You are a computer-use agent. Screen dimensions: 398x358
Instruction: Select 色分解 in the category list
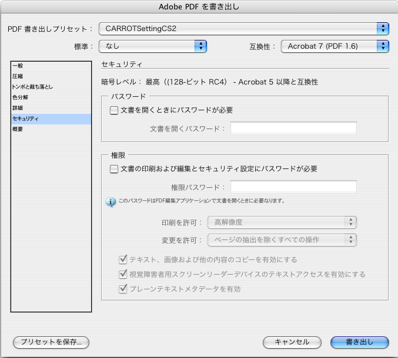coord(51,97)
